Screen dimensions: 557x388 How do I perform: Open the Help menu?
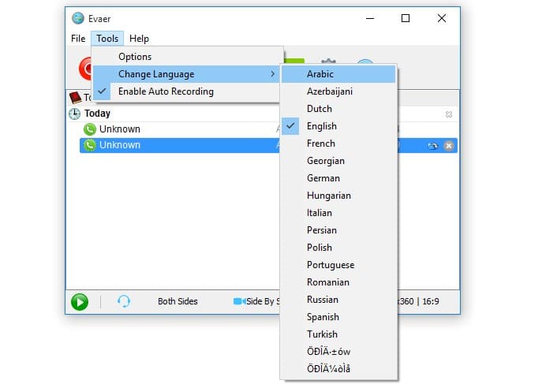139,39
